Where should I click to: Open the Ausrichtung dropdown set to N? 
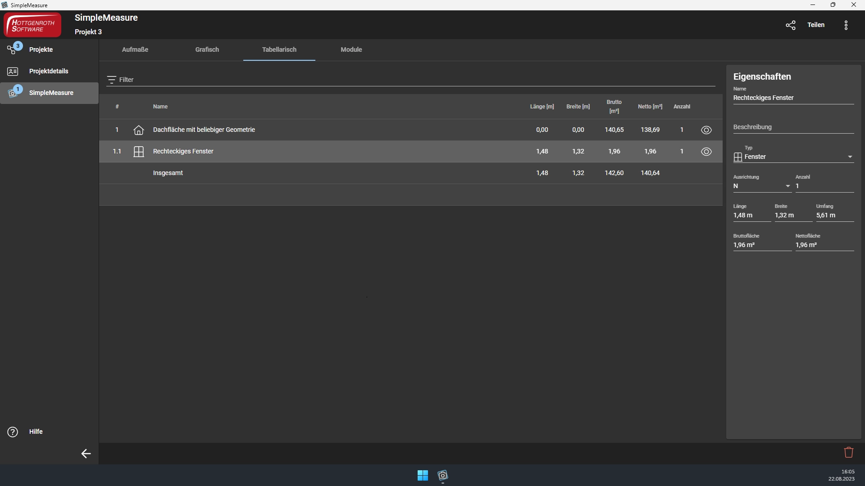[788, 186]
